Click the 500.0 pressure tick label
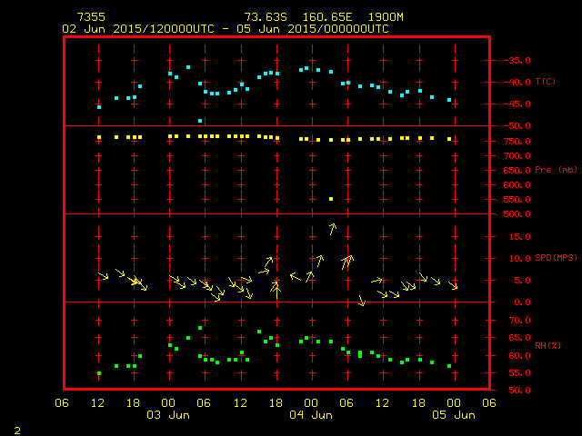Screen dimensions: 582x436 [x=514, y=214]
